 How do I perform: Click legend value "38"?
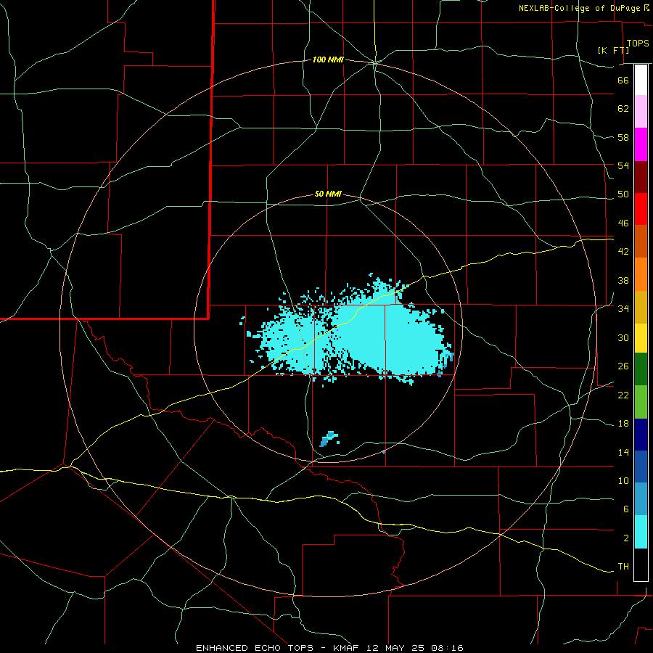[x=623, y=280]
